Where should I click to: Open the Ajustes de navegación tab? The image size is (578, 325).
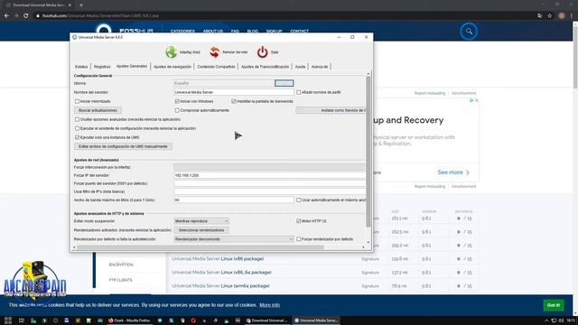(x=172, y=67)
